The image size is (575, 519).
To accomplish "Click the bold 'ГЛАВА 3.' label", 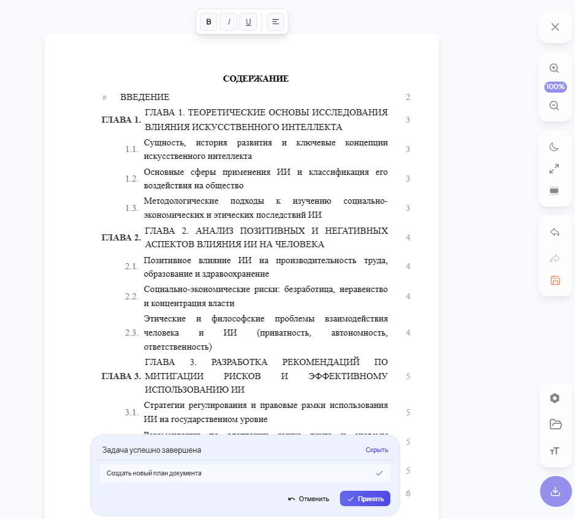I will click(121, 376).
